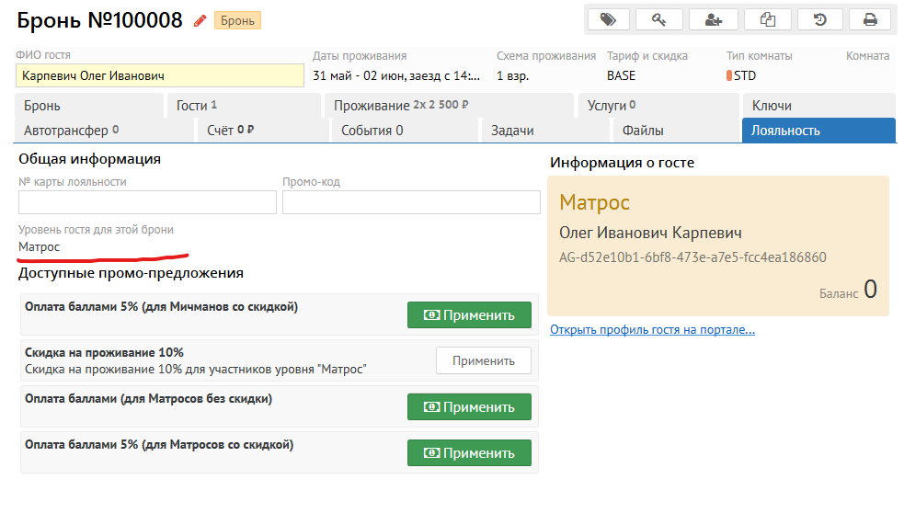The height and width of the screenshot is (525, 904).
Task: Click the add guest icon button
Action: (713, 19)
